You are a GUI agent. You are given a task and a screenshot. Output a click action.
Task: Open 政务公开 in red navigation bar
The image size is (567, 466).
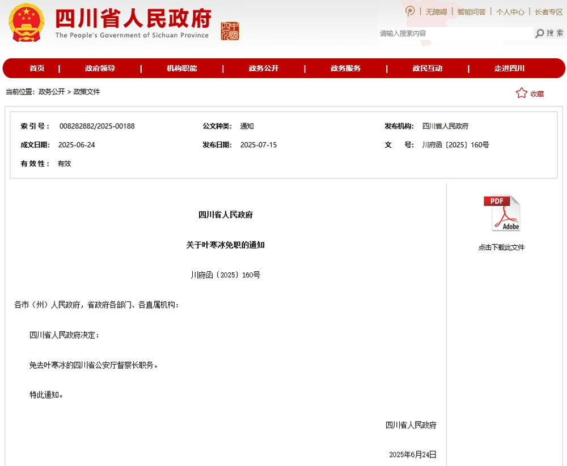[x=264, y=69]
